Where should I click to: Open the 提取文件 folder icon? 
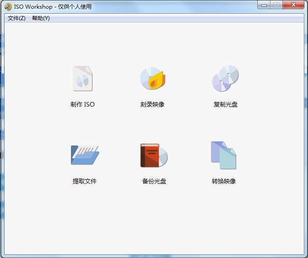pos(85,155)
